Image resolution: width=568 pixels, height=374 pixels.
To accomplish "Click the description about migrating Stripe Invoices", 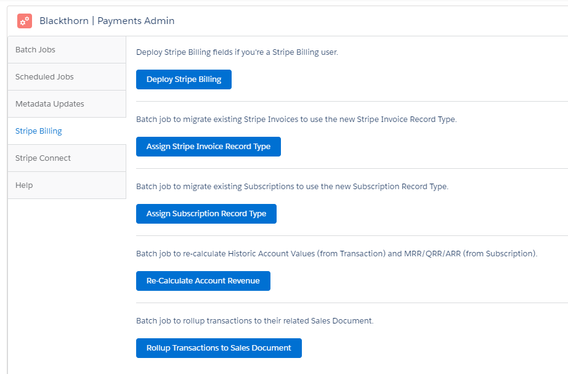I will [x=296, y=120].
